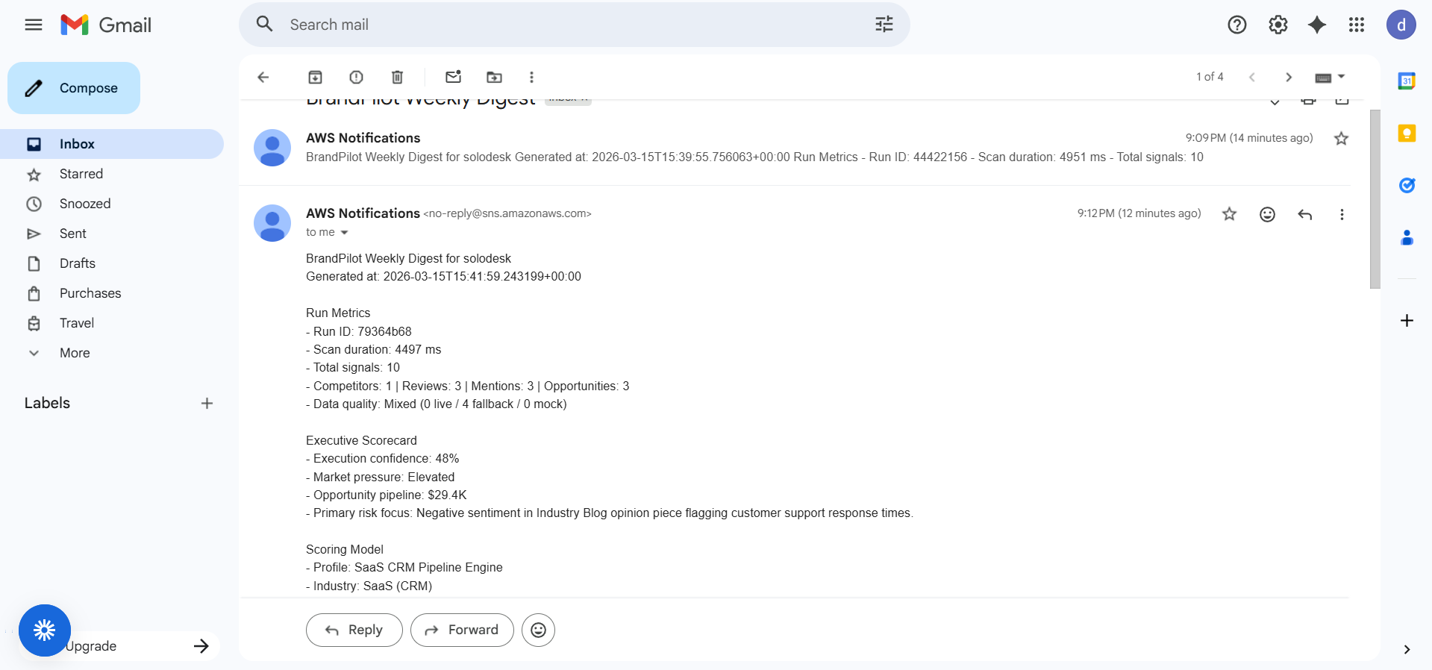Select Inbox in sidebar
Viewport: 1432px width, 670px height.
[x=112, y=144]
